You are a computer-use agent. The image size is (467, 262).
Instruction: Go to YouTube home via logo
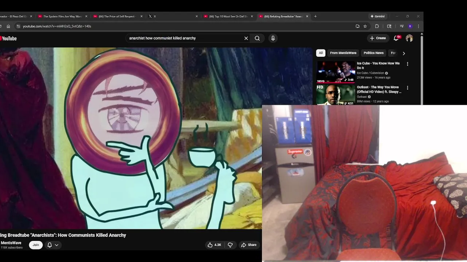[8, 39]
